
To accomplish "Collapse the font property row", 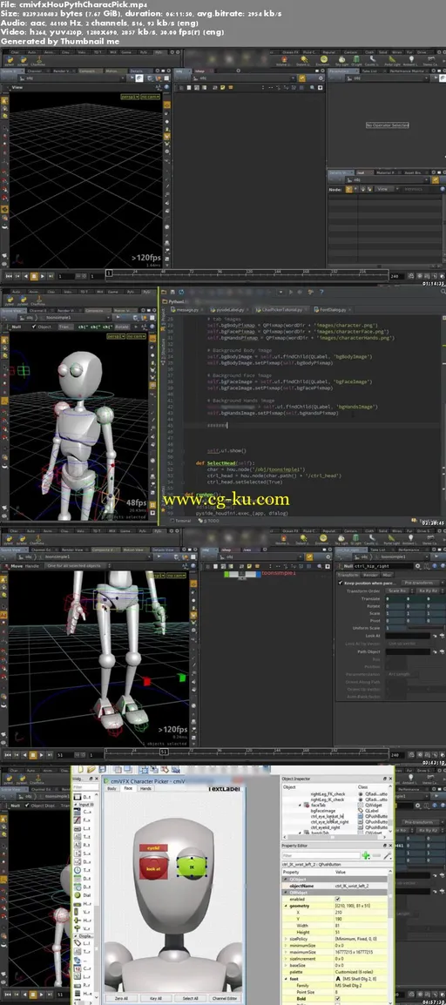I will (x=286, y=977).
